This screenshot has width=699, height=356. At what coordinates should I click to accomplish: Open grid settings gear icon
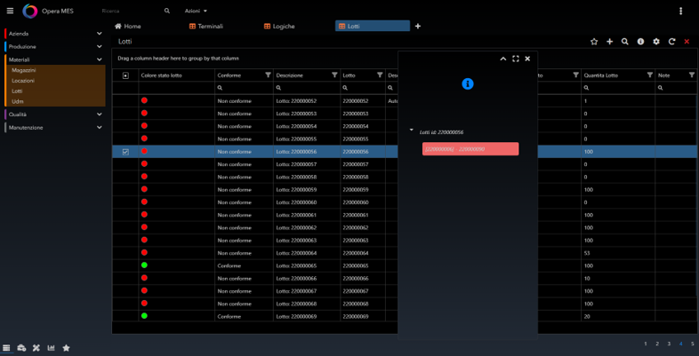coord(656,42)
